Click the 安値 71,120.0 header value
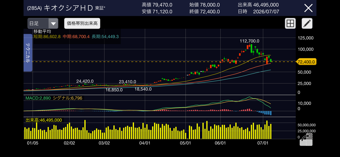This screenshot has height=157, width=340. pos(157,12)
